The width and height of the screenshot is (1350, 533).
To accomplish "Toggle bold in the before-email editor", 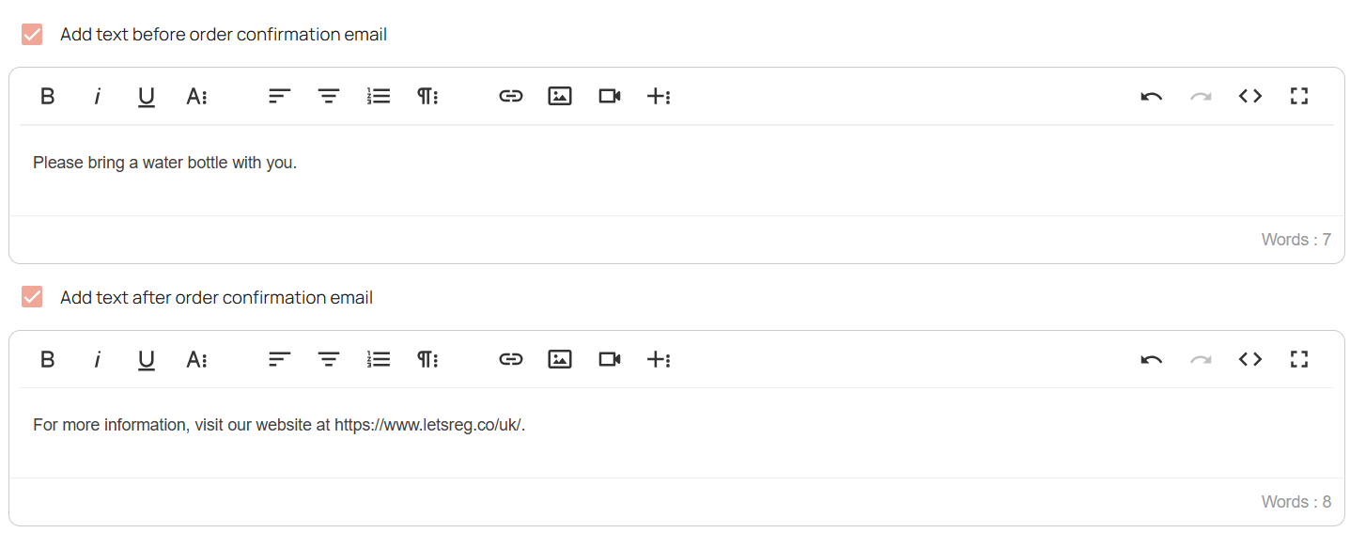I will (48, 96).
